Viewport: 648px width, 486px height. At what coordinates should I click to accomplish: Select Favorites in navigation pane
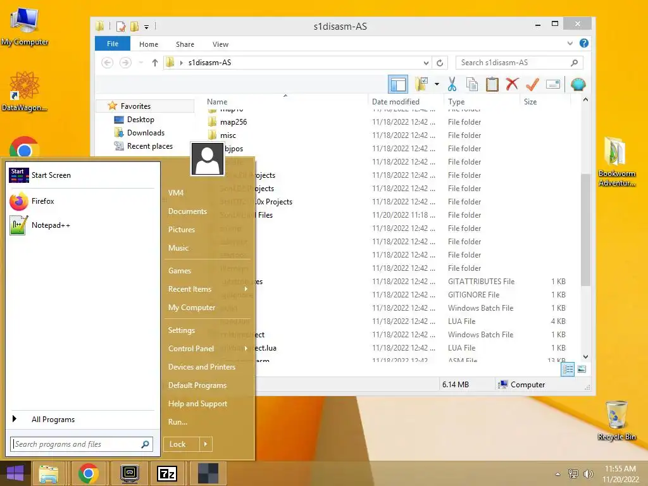click(135, 106)
